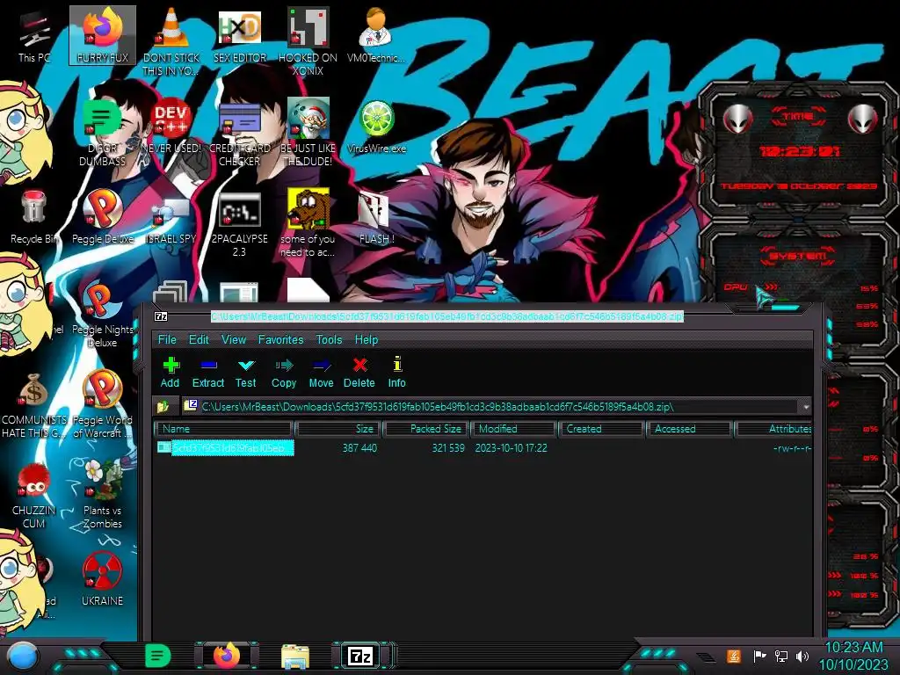Select the Recycle Bin desktop icon

pos(34,217)
